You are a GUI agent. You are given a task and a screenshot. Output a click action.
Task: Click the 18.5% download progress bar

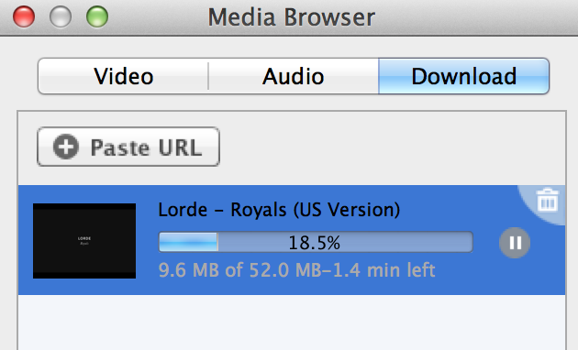tap(316, 242)
